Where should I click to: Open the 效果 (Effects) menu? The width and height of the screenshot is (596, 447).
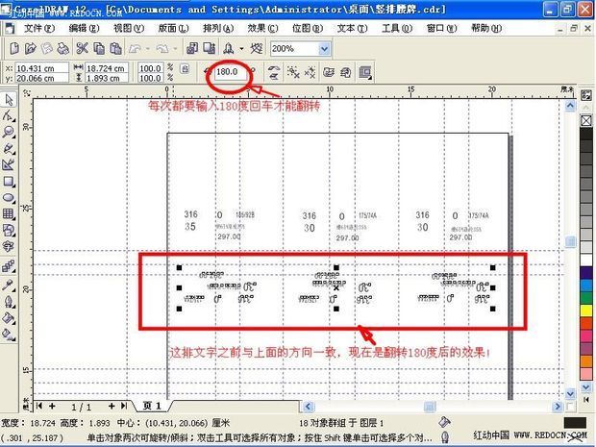click(257, 29)
